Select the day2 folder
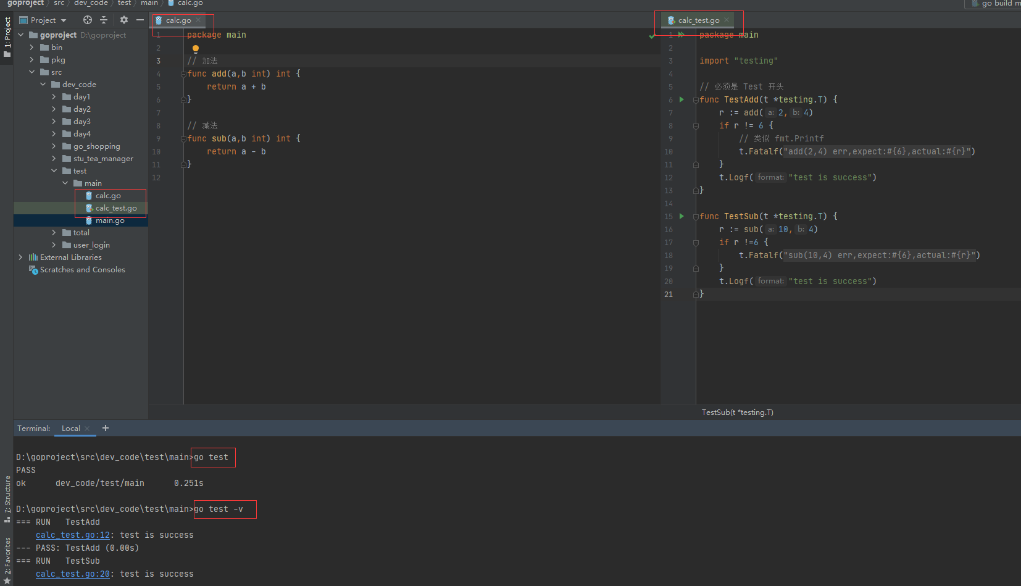This screenshot has width=1021, height=586. [81, 109]
